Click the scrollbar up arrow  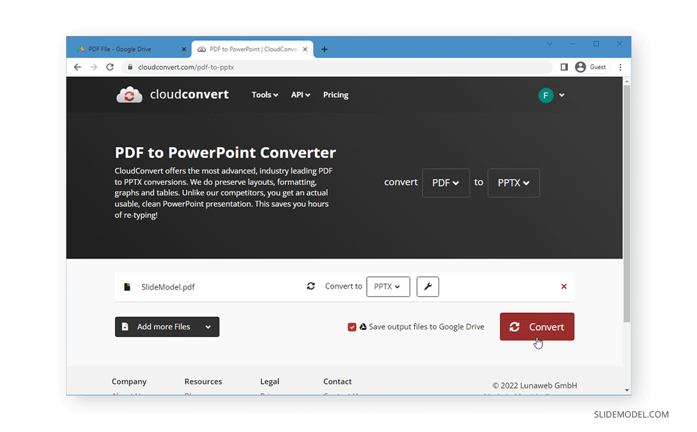click(x=627, y=81)
